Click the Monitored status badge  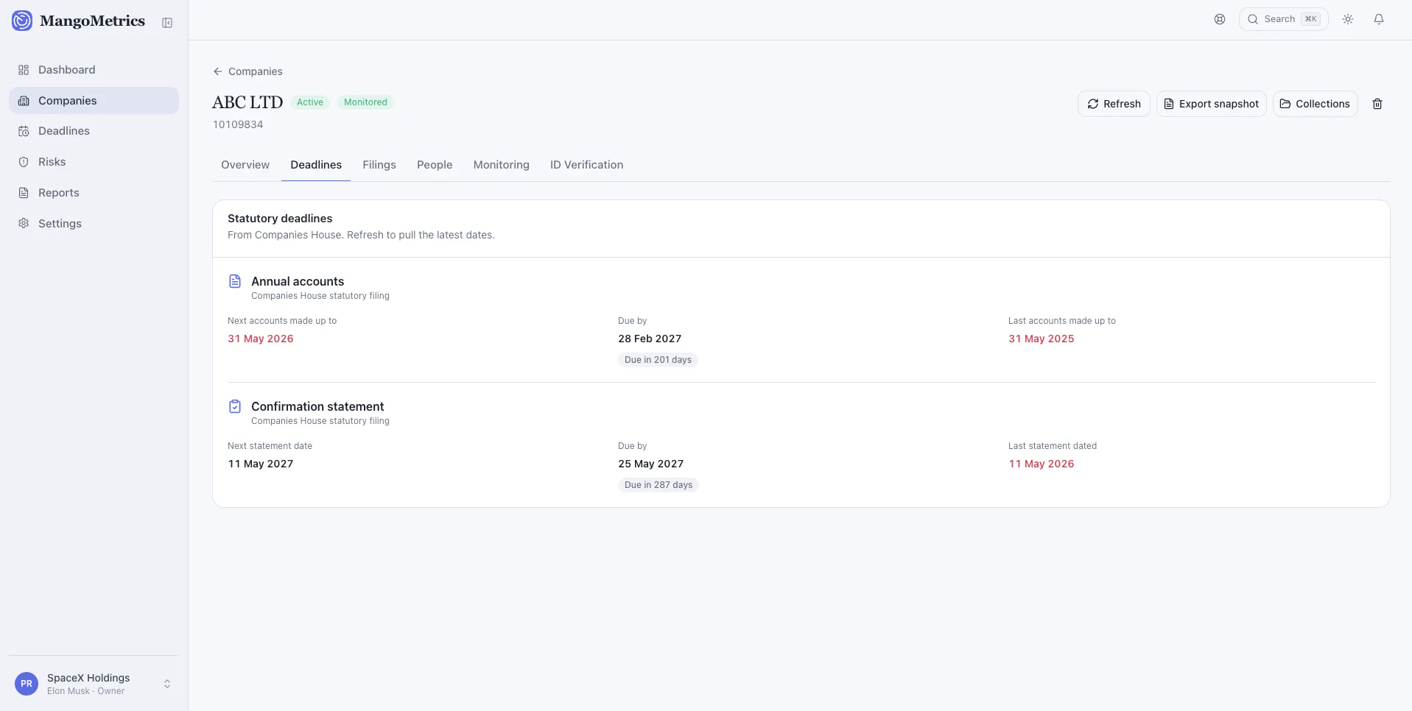[x=365, y=102]
